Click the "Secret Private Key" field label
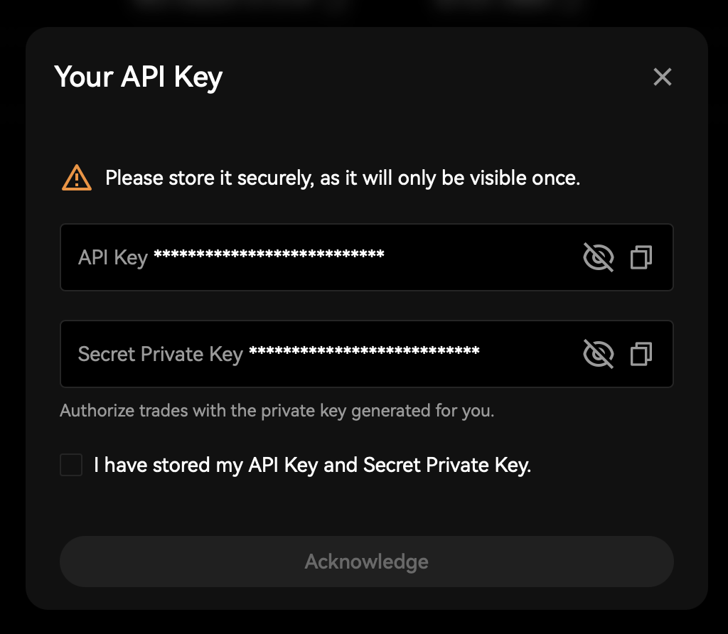728x634 pixels. [x=160, y=354]
